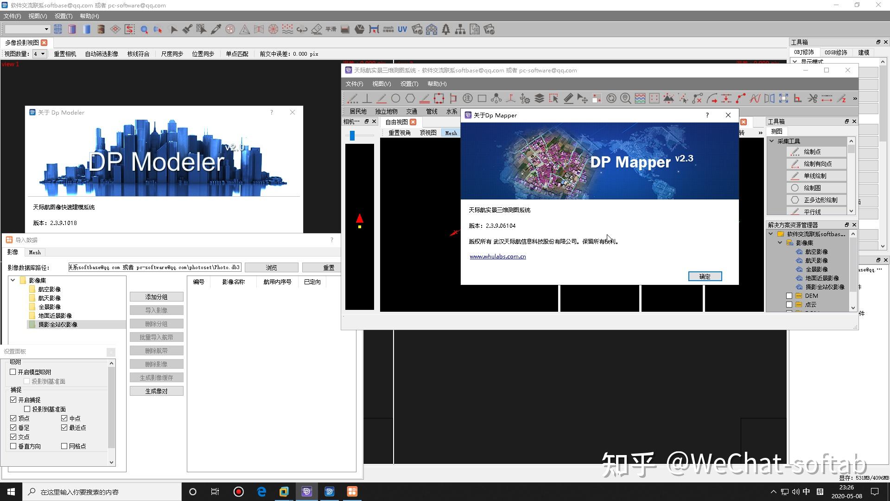Click the 确定 button
Screen dimensions: 890x501
click(705, 276)
